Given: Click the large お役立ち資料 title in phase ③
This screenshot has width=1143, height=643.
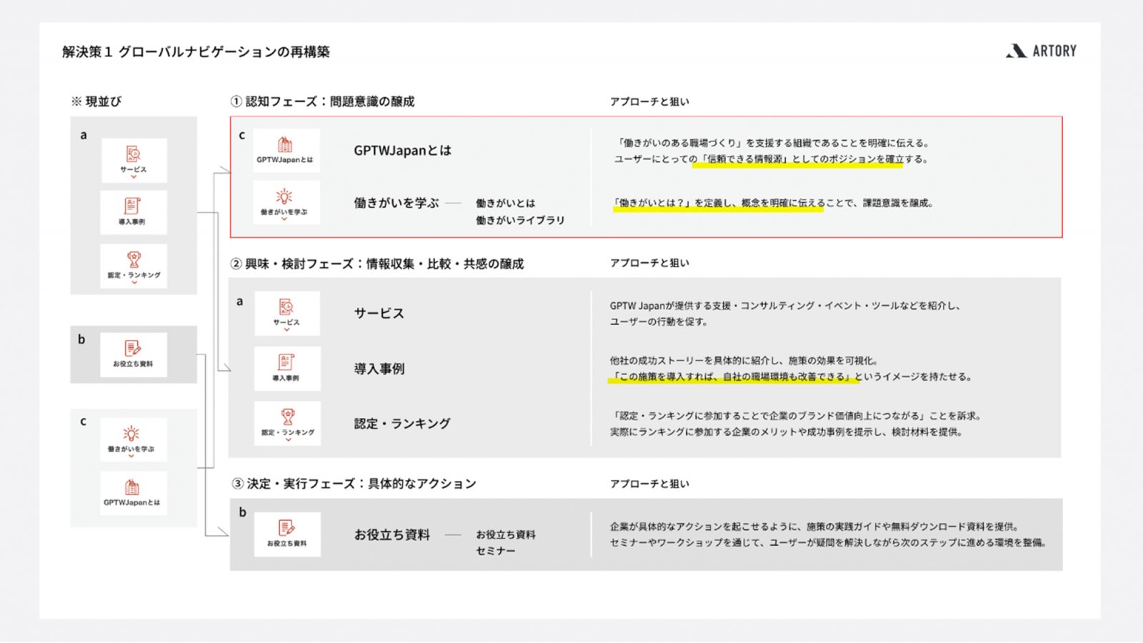Looking at the screenshot, I should [392, 534].
